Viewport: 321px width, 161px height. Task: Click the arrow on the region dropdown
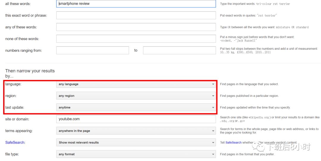213,96
